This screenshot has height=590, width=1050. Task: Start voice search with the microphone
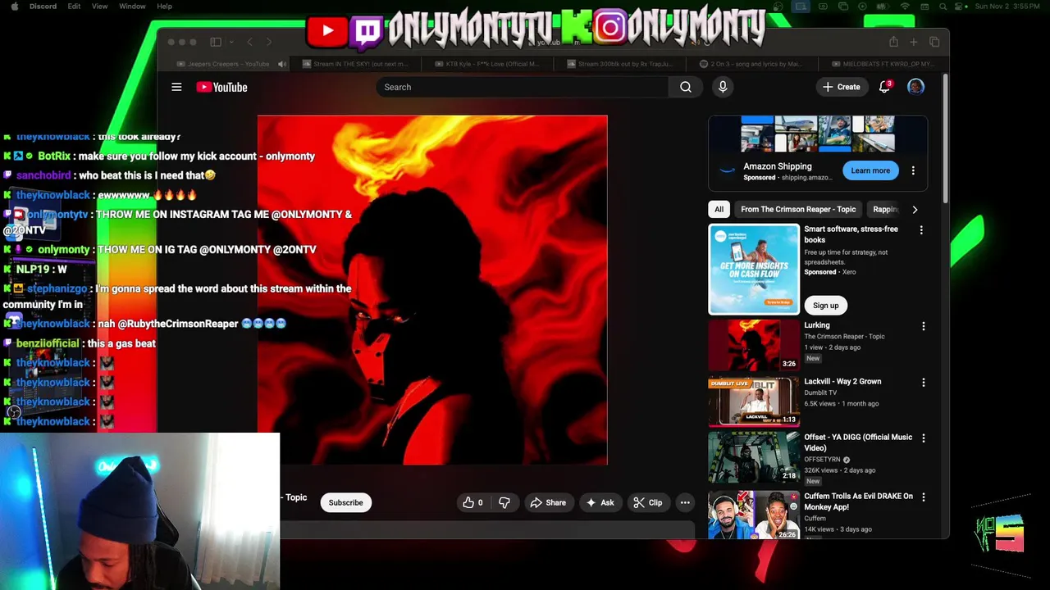[723, 87]
